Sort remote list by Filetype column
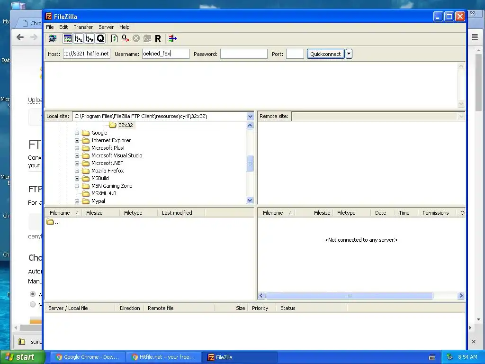The image size is (485, 364). (x=352, y=213)
